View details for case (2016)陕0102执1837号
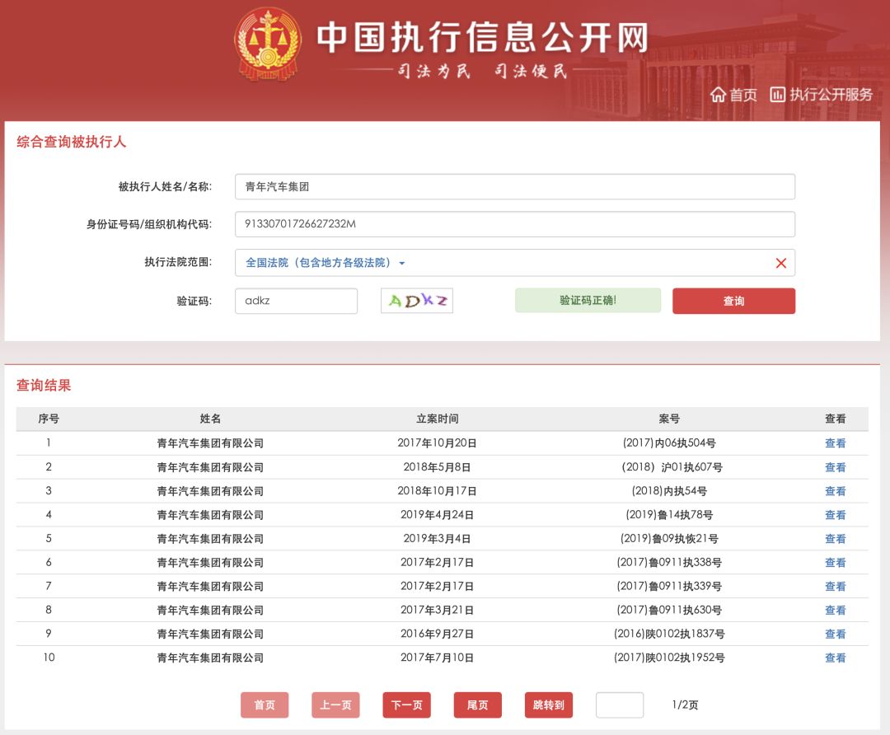The image size is (890, 735). 835,634
